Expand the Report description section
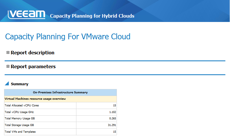Image resolution: width=230 pixels, height=137 pixels. click(x=8, y=52)
